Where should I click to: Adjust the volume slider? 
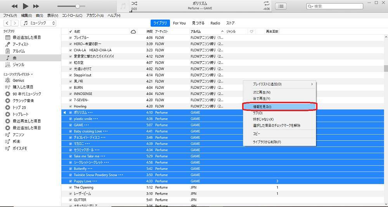(78, 6)
